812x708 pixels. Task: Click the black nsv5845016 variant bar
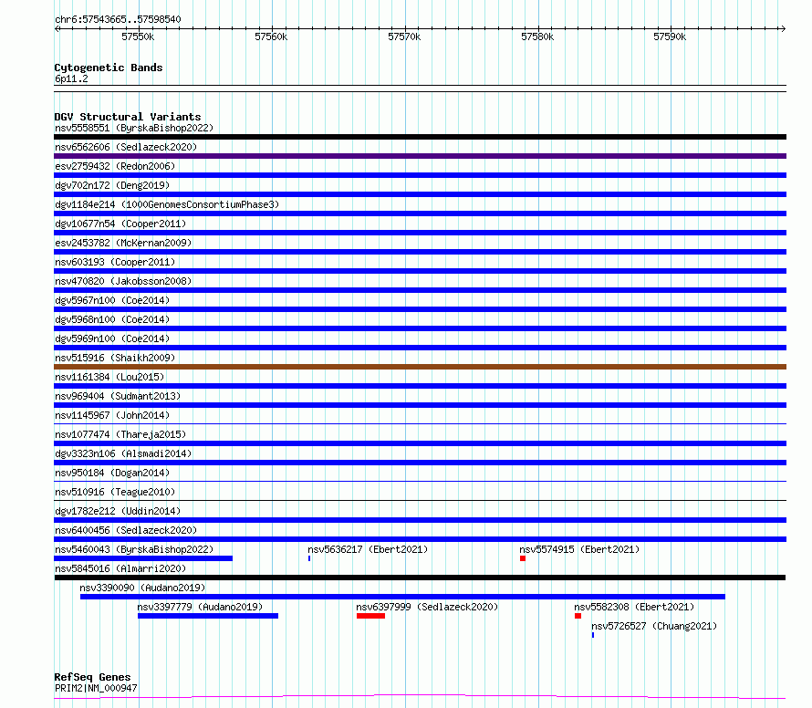420,578
